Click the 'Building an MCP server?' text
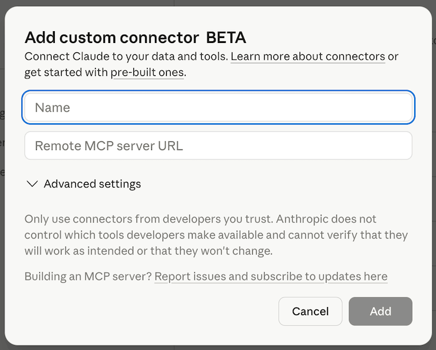Image resolution: width=436 pixels, height=350 pixels. coord(88,277)
